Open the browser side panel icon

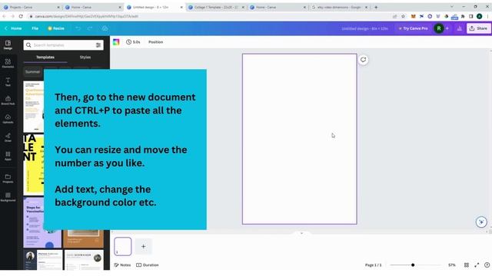coord(471,16)
